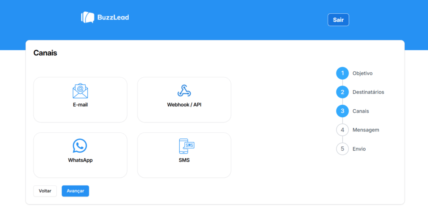Image resolution: width=428 pixels, height=219 pixels.
Task: Select the Webhook / API icon
Action: 184,91
